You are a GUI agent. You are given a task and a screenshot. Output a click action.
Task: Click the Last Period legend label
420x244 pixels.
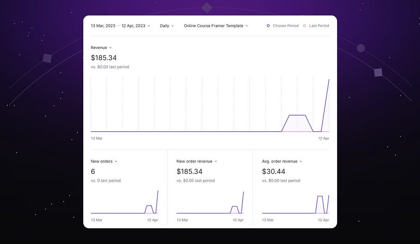[x=319, y=26]
